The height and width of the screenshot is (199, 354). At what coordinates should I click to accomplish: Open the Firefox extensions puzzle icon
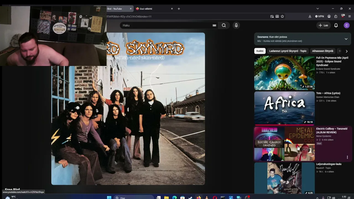pos(336,16)
